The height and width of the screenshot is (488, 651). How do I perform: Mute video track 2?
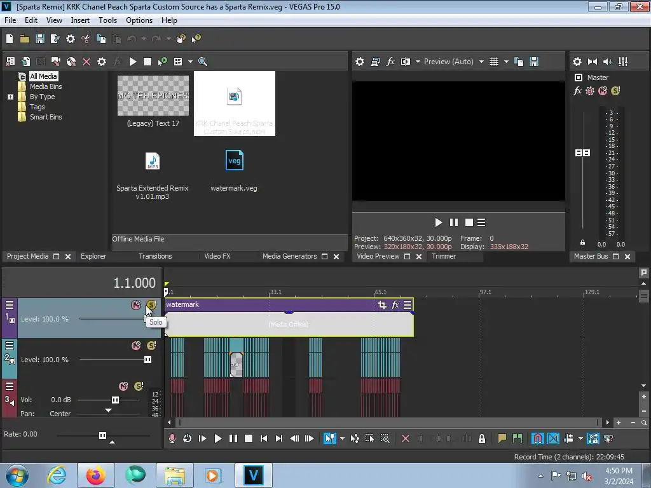(x=136, y=346)
